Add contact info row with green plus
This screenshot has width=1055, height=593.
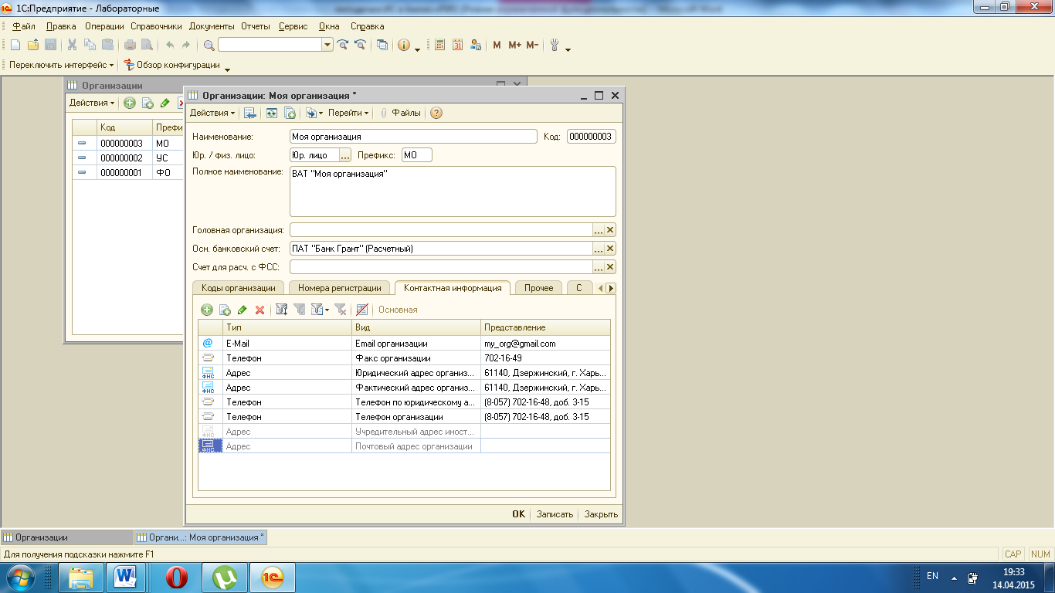coord(207,310)
